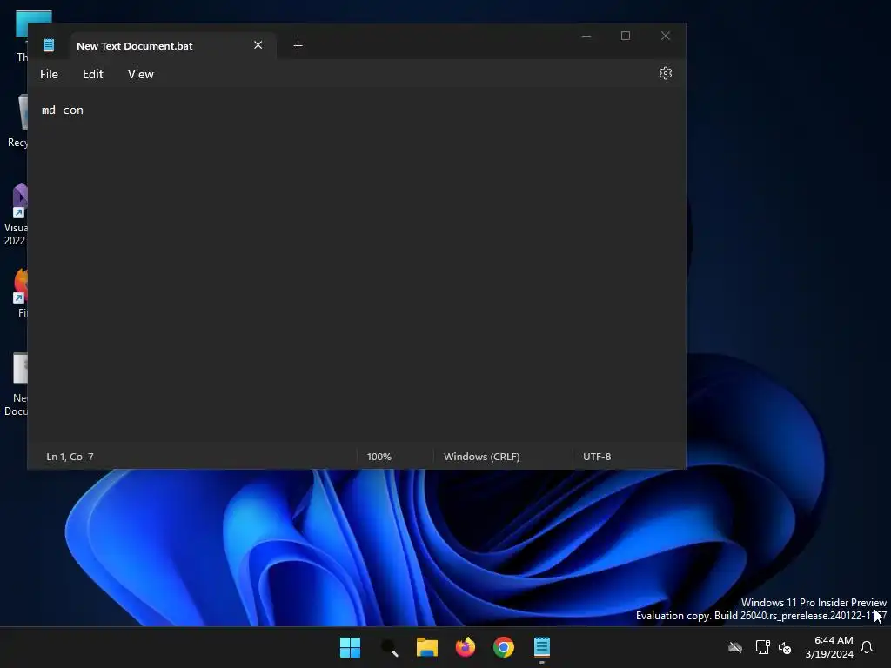Open the View menu
Viewport: 891px width, 668px height.
[140, 74]
